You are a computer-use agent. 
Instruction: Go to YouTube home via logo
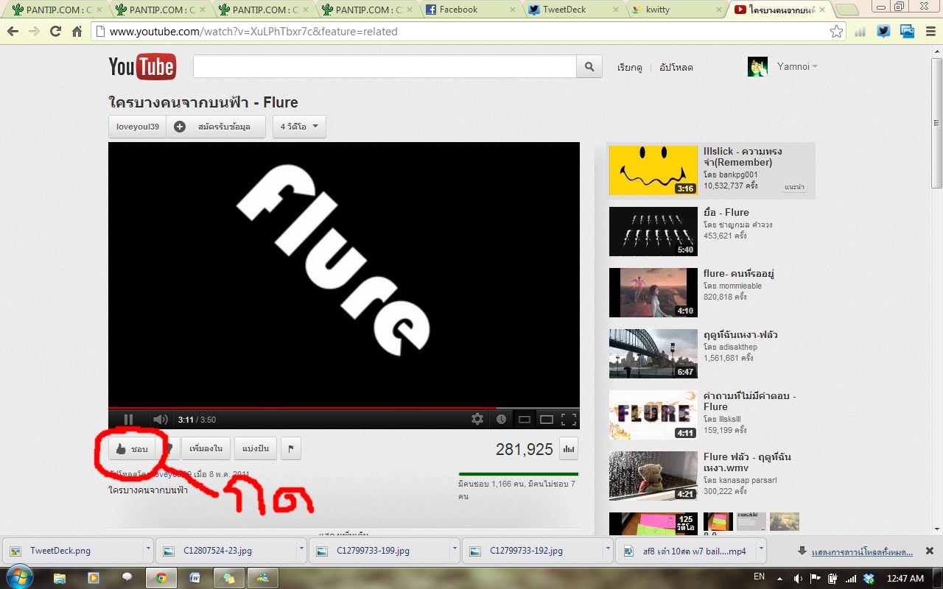142,66
